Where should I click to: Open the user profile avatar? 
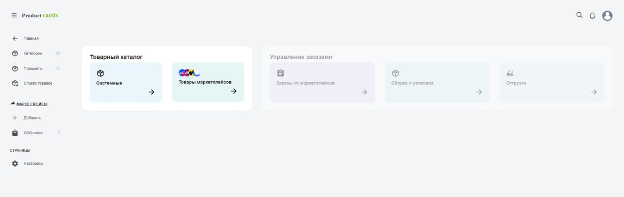[x=607, y=16]
